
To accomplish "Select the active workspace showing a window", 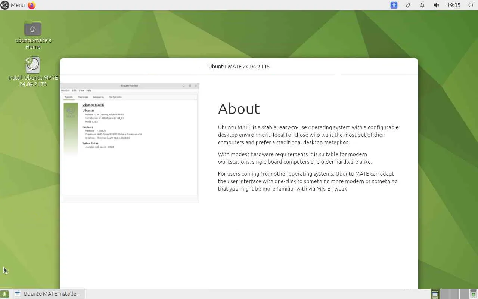I will coord(435,294).
